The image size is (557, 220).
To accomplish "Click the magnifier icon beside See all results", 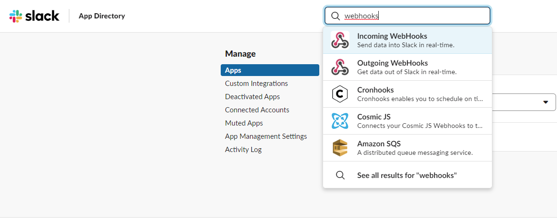I will (340, 175).
